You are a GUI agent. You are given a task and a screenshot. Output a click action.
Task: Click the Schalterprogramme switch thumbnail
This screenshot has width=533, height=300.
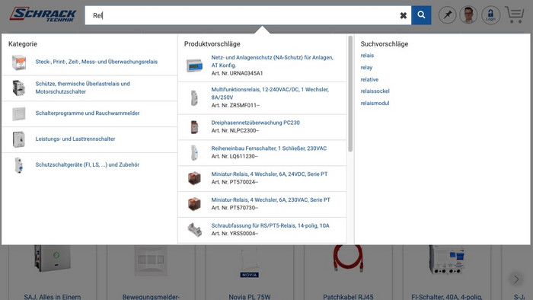point(19,113)
